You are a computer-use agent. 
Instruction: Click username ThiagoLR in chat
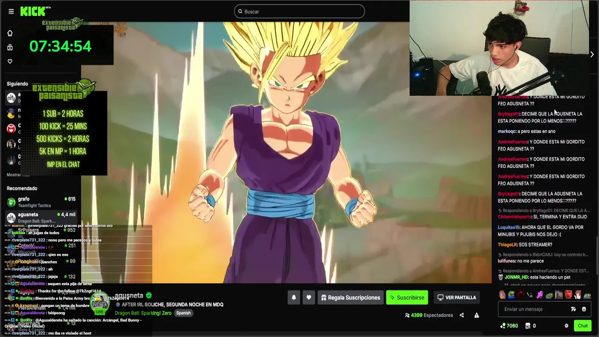508,245
